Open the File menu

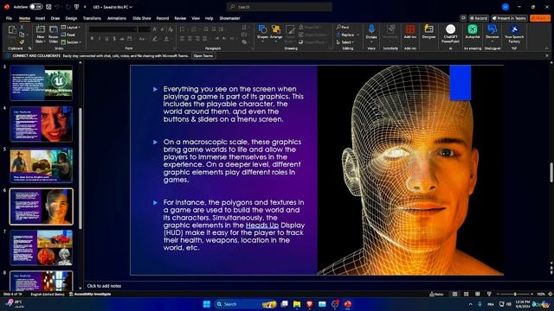pos(9,18)
